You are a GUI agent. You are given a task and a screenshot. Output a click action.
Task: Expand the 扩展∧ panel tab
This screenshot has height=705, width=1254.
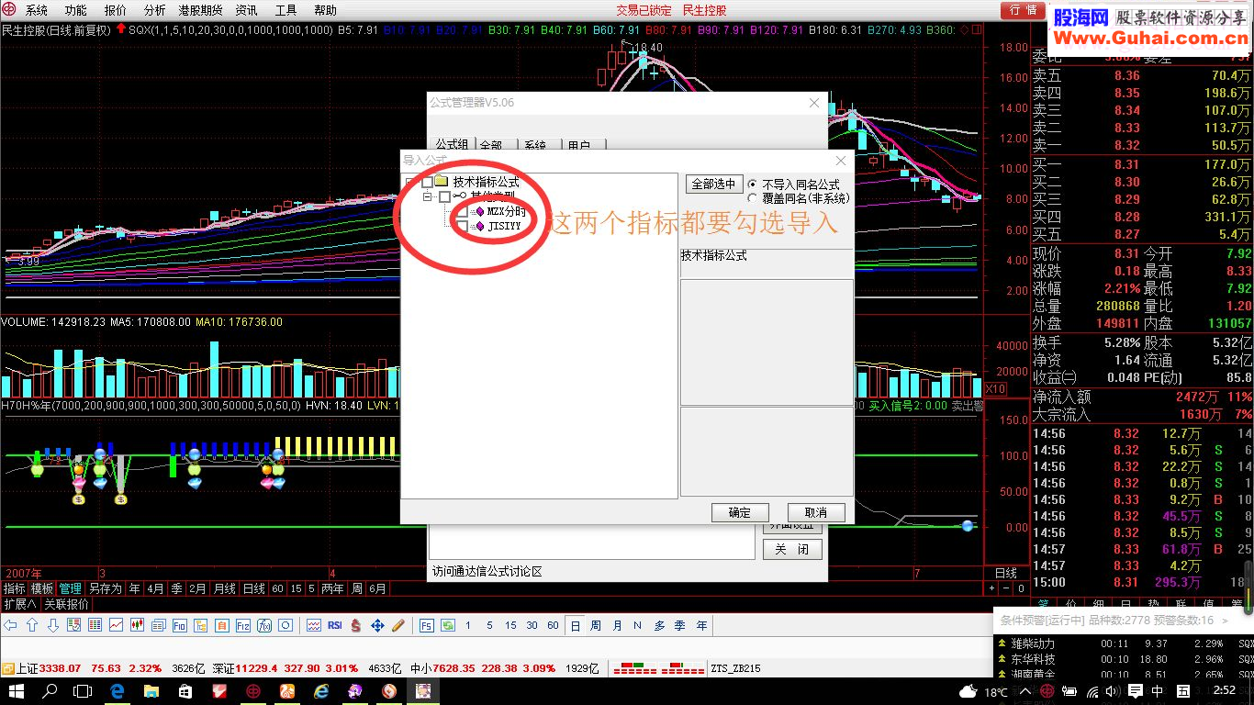click(x=19, y=604)
